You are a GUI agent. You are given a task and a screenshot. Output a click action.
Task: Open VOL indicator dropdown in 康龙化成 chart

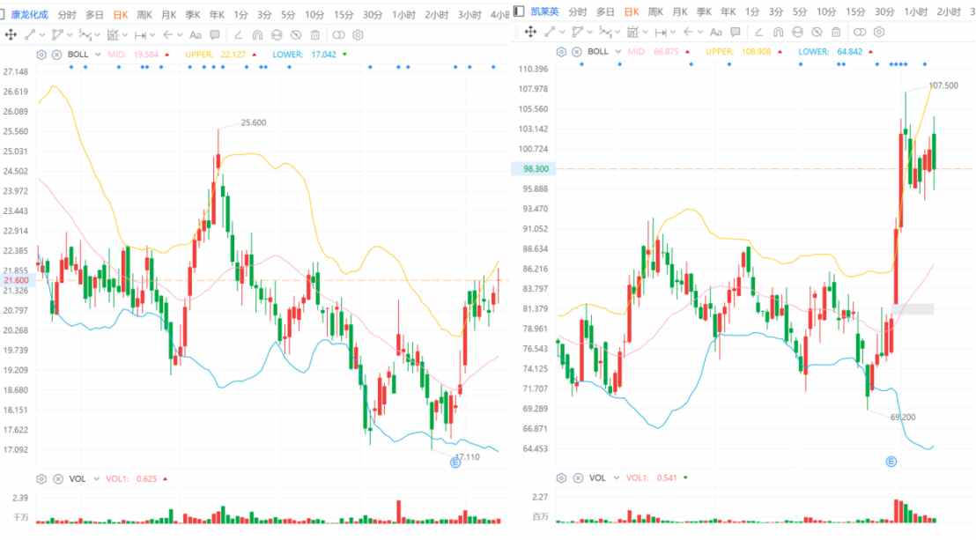pyautogui.click(x=97, y=479)
